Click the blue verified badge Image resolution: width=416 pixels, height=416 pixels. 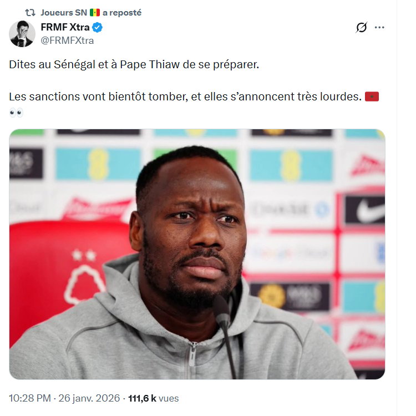(x=97, y=28)
